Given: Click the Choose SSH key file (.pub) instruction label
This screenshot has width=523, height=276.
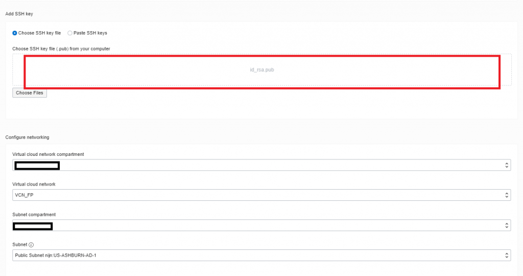Looking at the screenshot, I should click(x=61, y=49).
